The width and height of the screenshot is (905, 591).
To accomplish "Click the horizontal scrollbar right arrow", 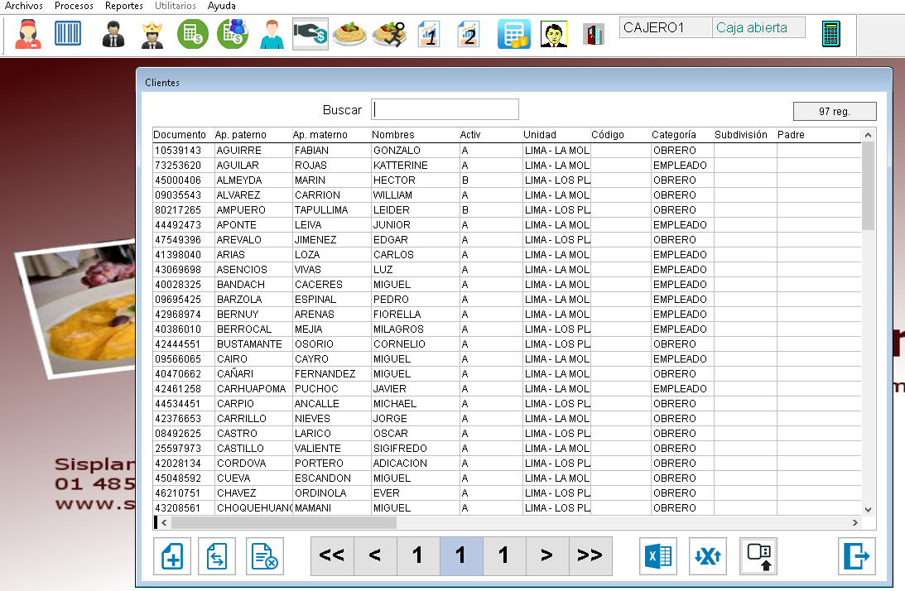I will [854, 523].
